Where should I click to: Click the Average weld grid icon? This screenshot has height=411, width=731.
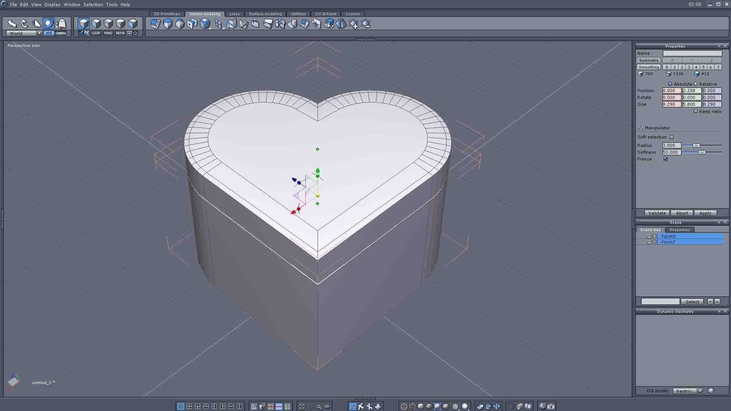(280, 24)
